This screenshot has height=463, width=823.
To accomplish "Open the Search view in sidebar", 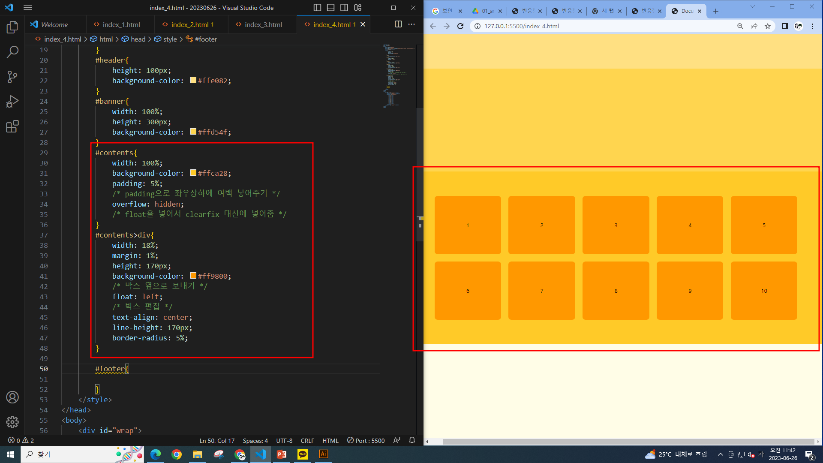I will pyautogui.click(x=12, y=52).
